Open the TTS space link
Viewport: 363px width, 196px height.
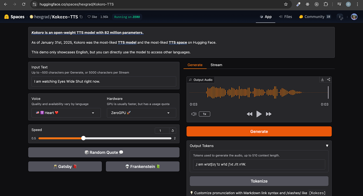(178, 43)
